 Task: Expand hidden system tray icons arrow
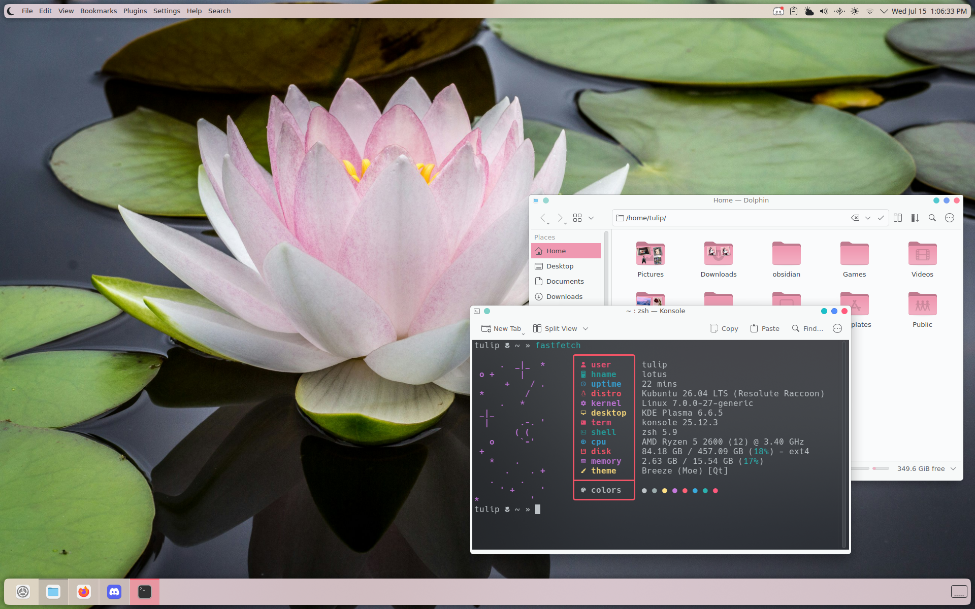[884, 11]
